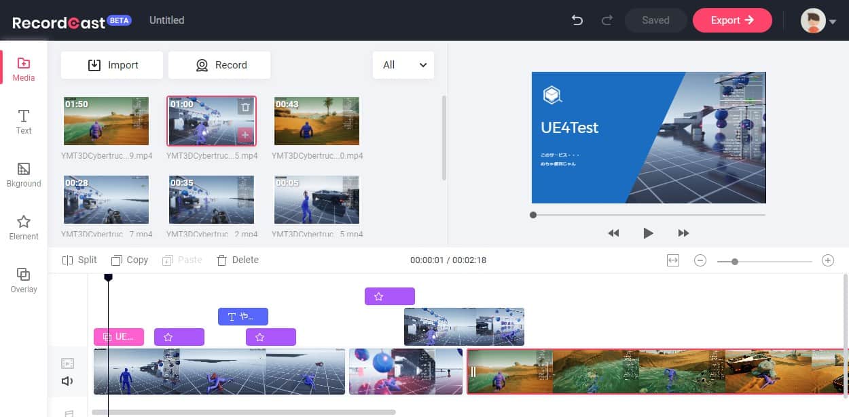The width and height of the screenshot is (849, 417).
Task: Open the Element panel in sidebar
Action: (23, 228)
